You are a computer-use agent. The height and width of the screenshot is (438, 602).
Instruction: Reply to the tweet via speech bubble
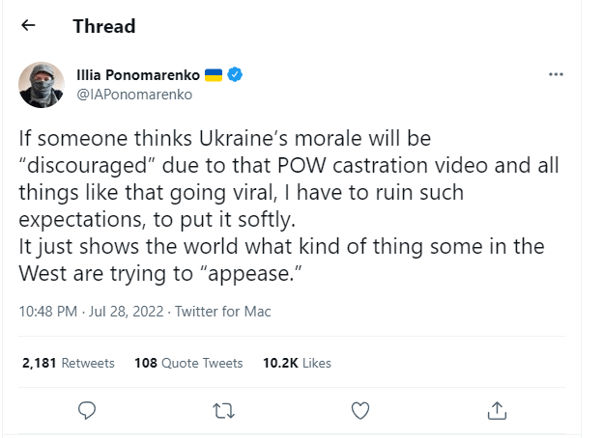coord(86,410)
